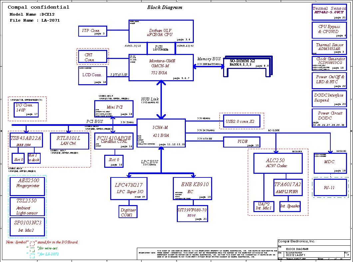Screen dimensions: 353x262
Task: Click the AES2500 Fingerprinter block
Action: [27, 186]
